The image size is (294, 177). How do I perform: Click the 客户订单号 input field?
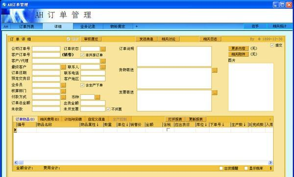click(x=46, y=55)
